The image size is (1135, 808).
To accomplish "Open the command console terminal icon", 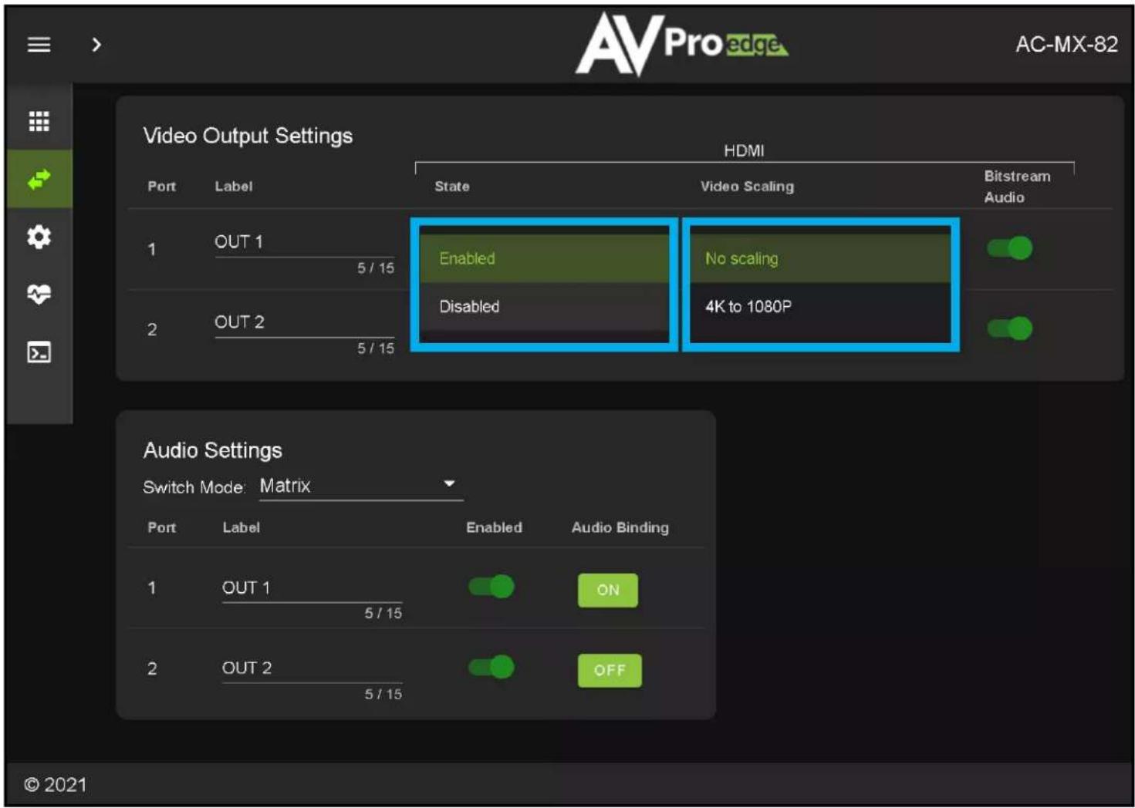I will pos(39,352).
